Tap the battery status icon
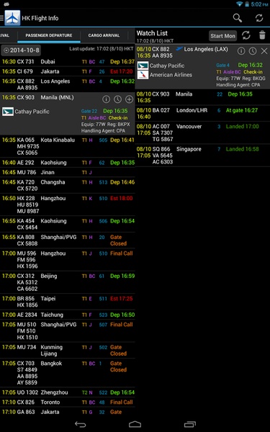 pos(247,4)
